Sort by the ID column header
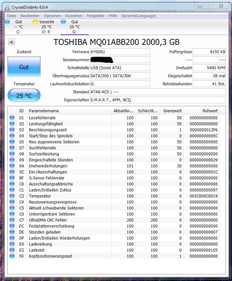 (21, 111)
